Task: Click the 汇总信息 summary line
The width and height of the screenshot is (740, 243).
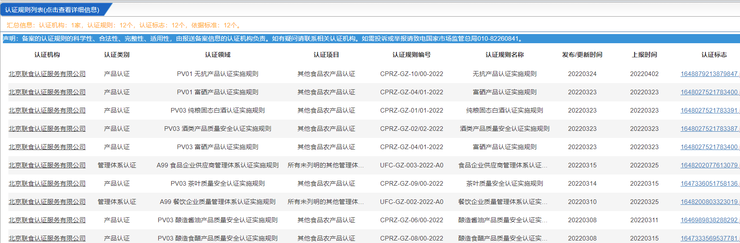Action: pyautogui.click(x=124, y=25)
